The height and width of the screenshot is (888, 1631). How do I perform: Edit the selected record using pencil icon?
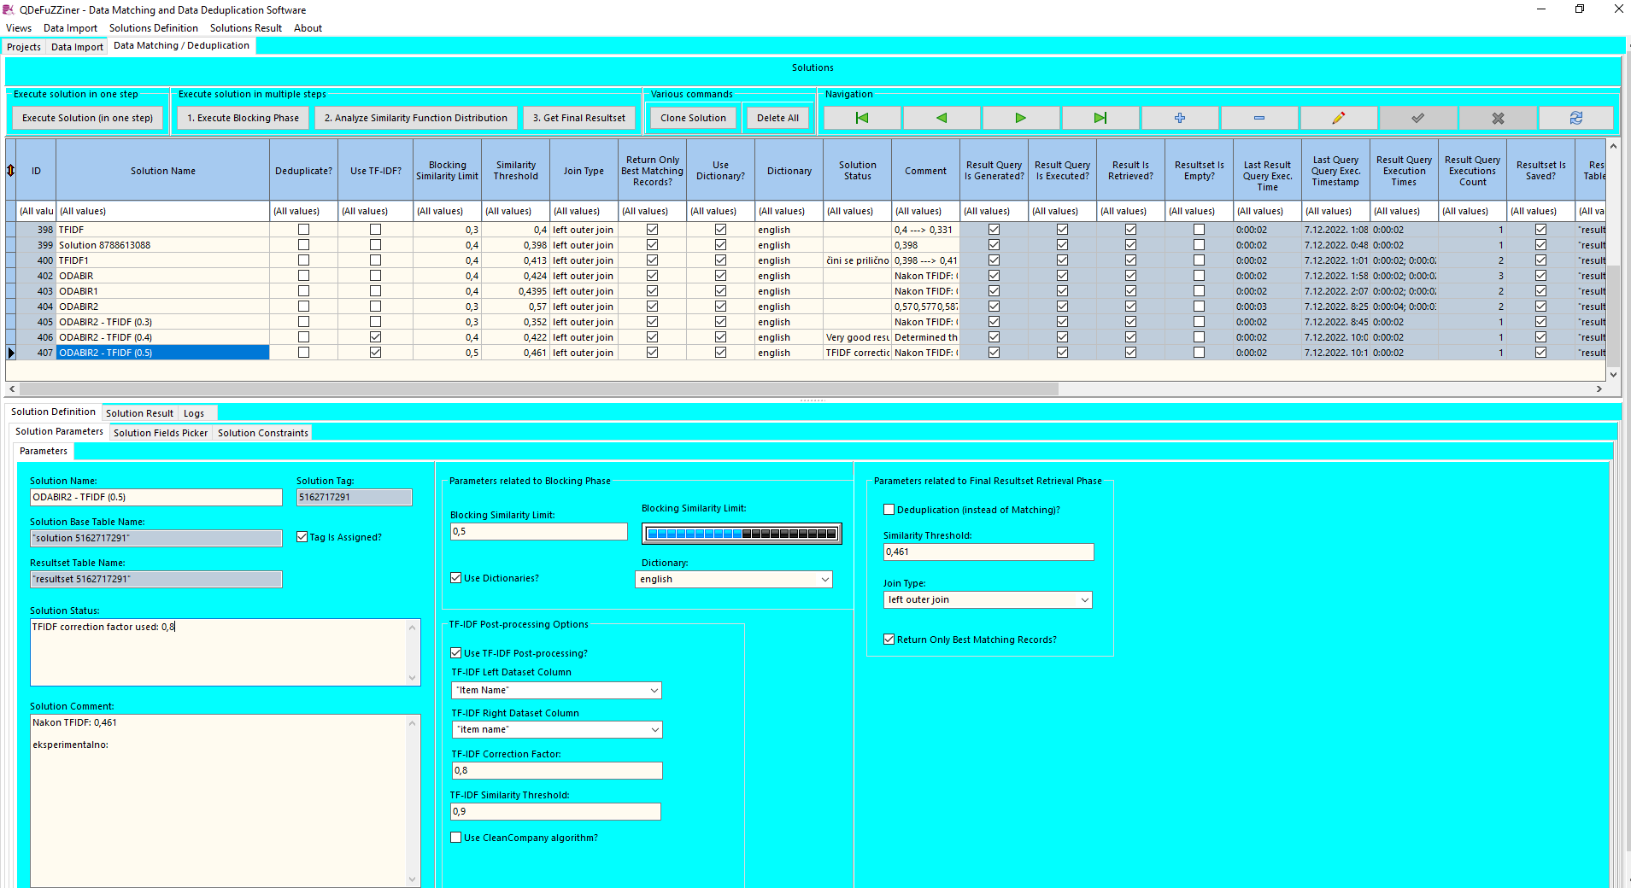pyautogui.click(x=1338, y=117)
